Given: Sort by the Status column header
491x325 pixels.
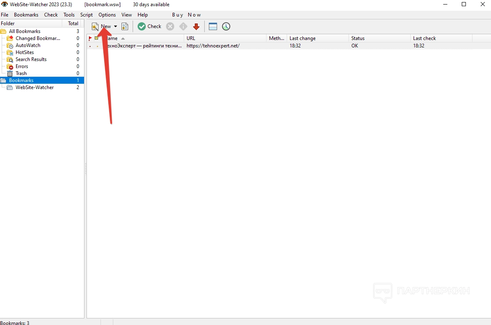Looking at the screenshot, I should pos(379,38).
